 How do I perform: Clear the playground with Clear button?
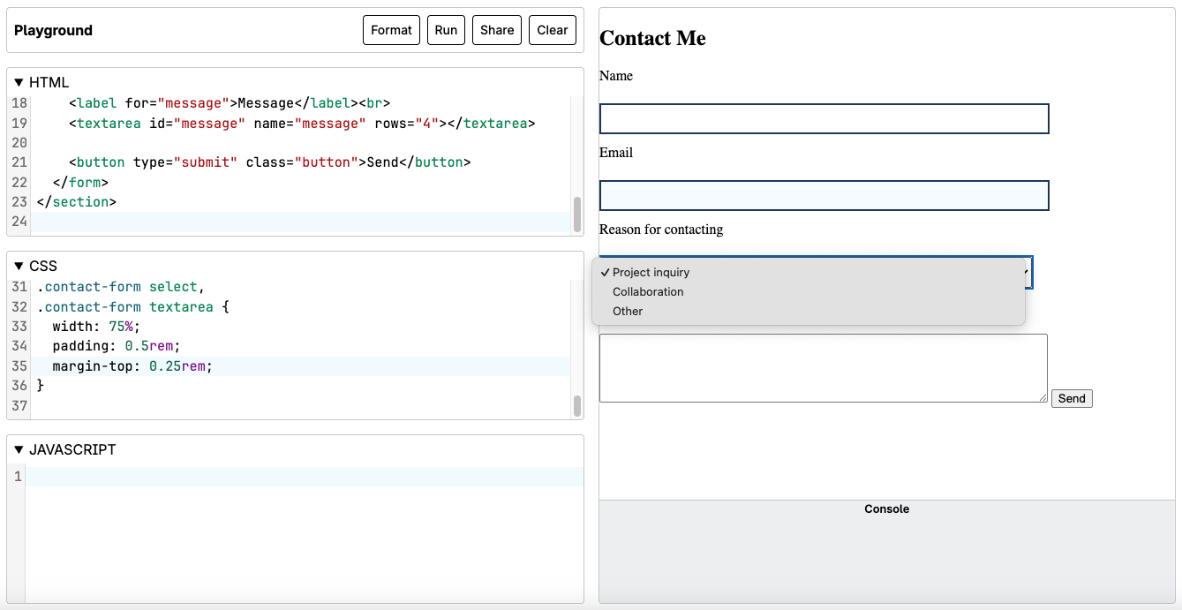coord(553,30)
